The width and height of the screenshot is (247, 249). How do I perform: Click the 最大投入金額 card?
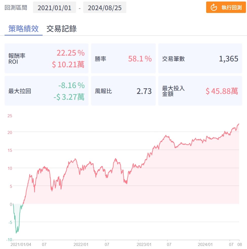200,91
